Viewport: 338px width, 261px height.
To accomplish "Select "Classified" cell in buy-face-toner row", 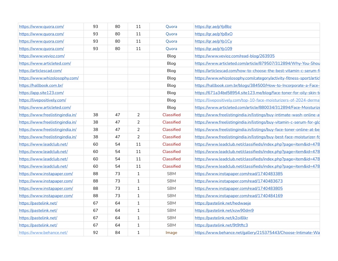I will (x=171, y=129).
